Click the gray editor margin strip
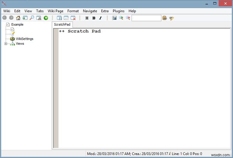Viewport: 233px width, 158px height. tap(56, 88)
